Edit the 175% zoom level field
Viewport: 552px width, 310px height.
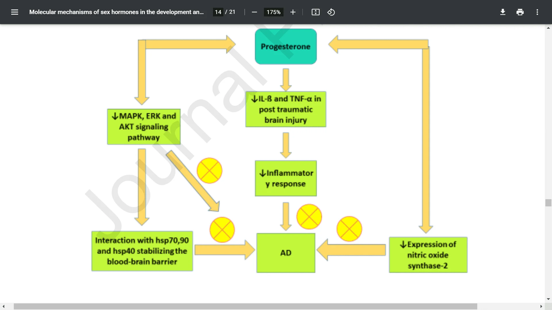[273, 12]
